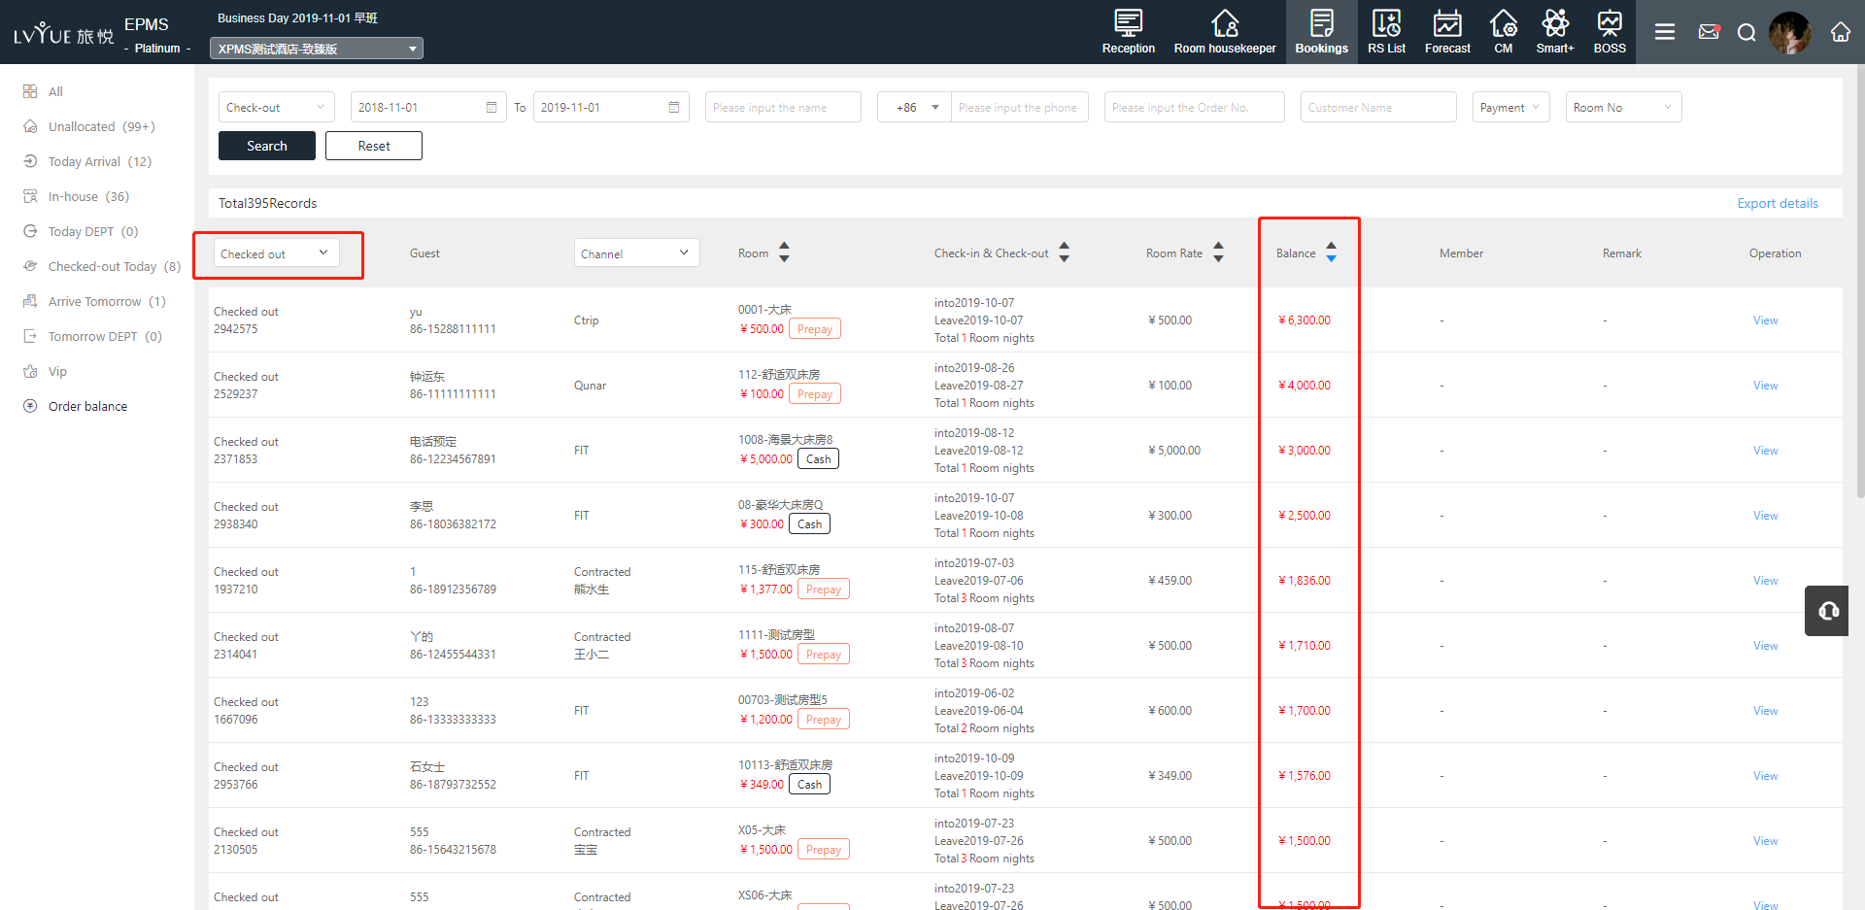
Task: Click order number 1667096
Action: (235, 720)
